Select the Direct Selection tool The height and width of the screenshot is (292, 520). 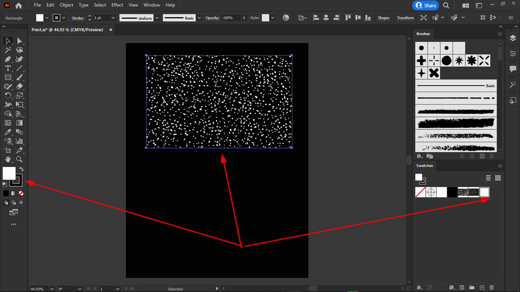[20, 41]
